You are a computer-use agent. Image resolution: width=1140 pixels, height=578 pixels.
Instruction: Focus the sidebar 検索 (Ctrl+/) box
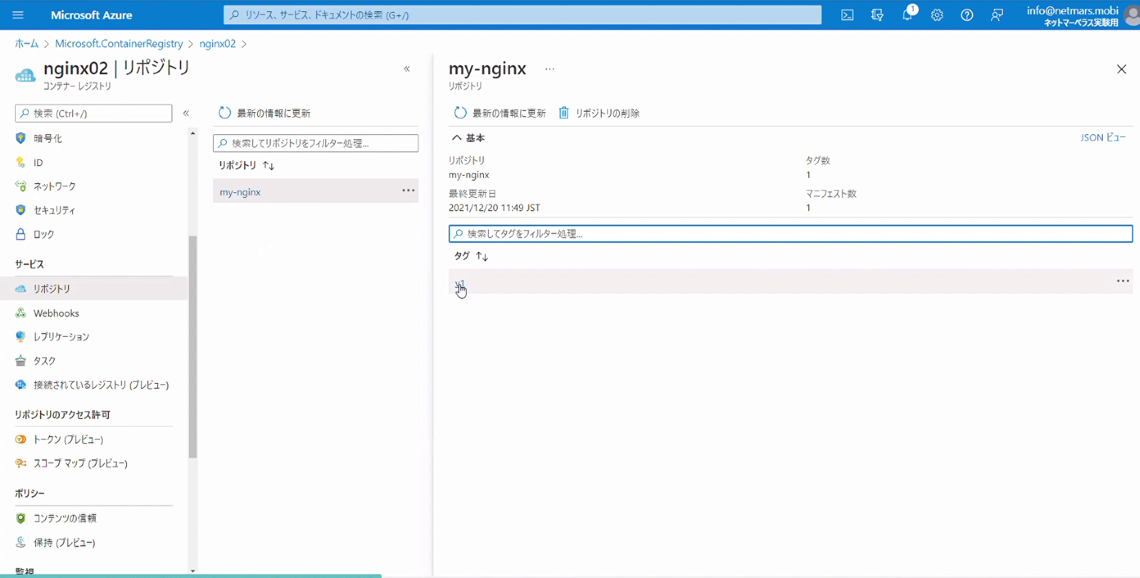(x=94, y=113)
